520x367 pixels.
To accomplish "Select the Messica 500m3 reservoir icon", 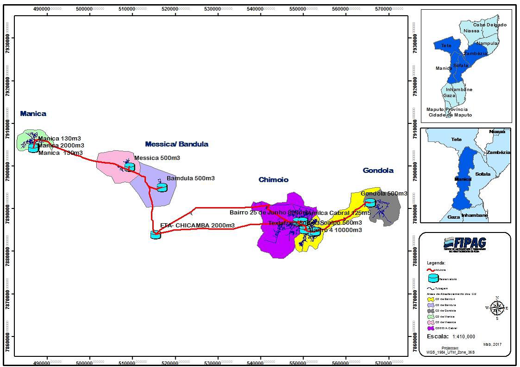I will tap(130, 166).
